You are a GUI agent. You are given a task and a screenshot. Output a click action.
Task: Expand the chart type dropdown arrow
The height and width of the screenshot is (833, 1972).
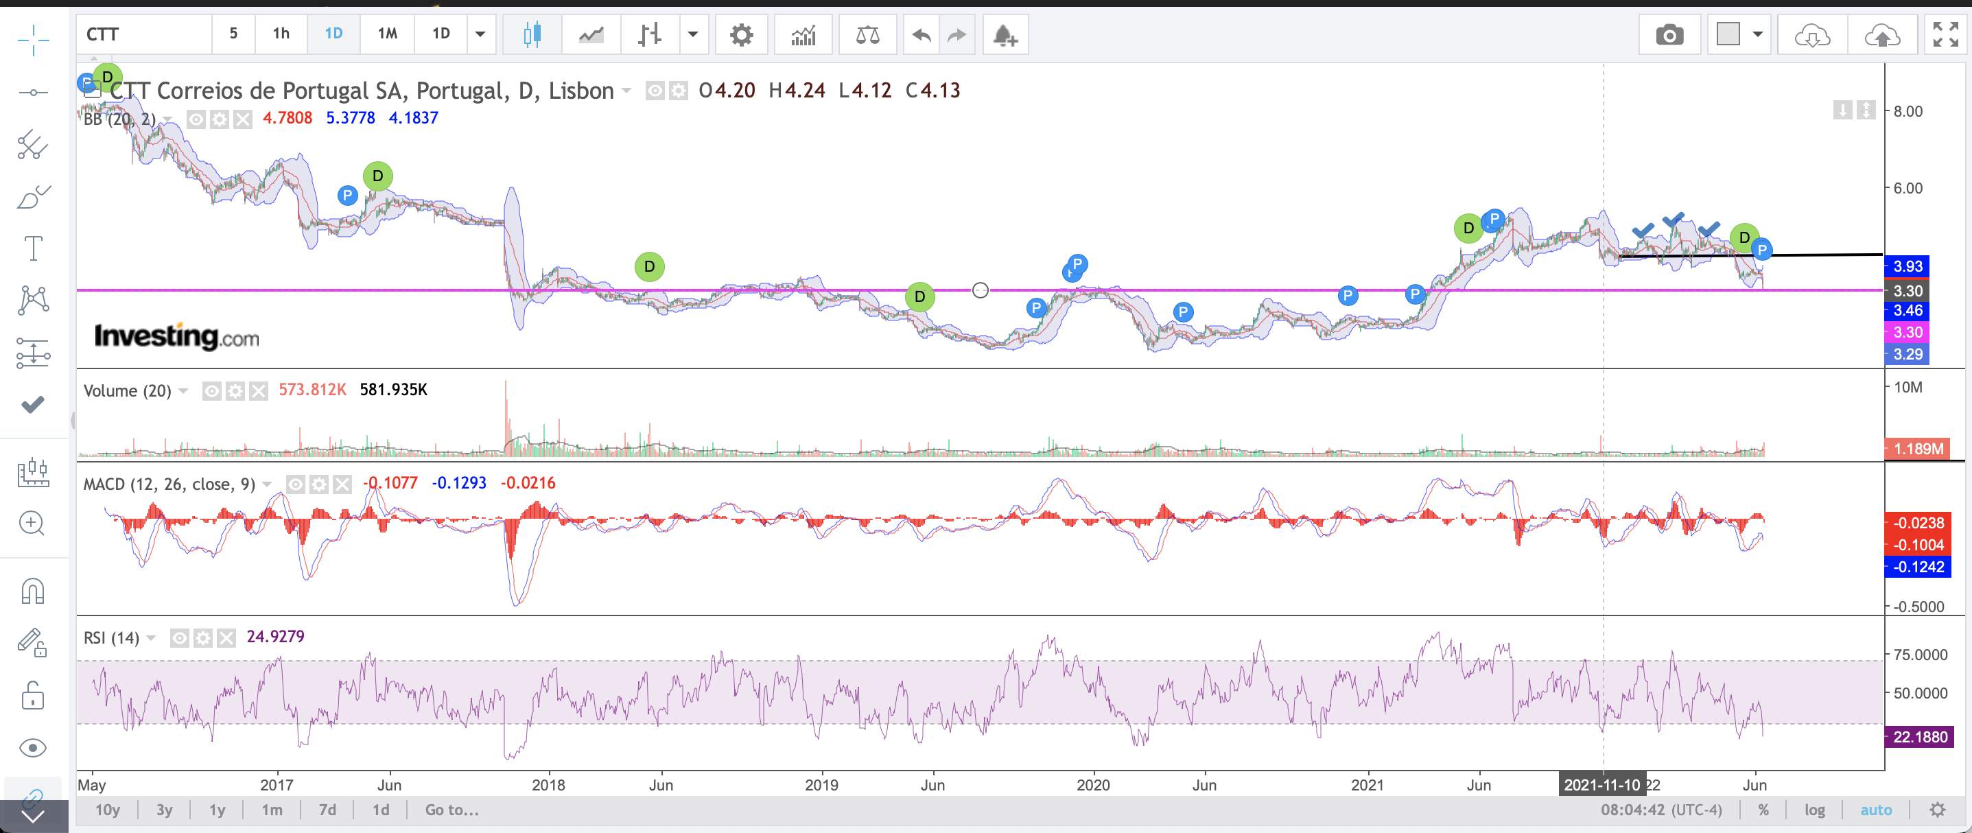point(693,34)
